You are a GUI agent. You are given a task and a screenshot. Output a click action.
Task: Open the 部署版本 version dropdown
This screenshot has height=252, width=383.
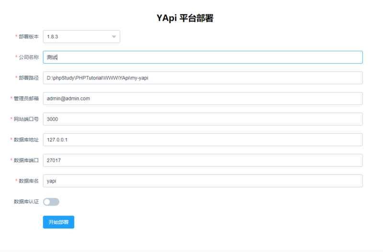[x=81, y=37]
